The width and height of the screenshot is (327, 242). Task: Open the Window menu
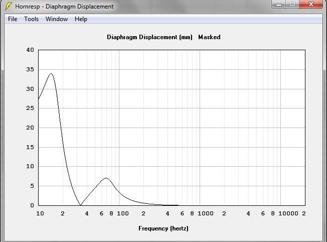click(x=57, y=19)
